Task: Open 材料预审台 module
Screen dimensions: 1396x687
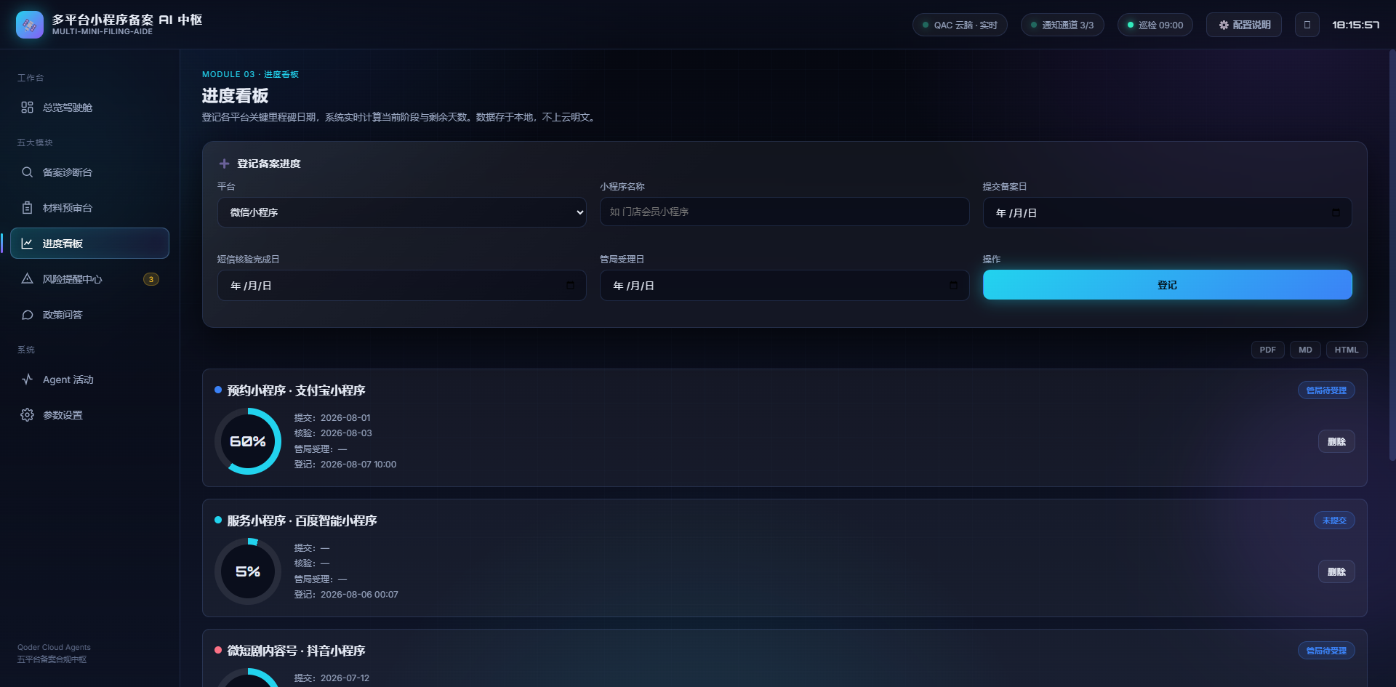Action: [x=89, y=208]
